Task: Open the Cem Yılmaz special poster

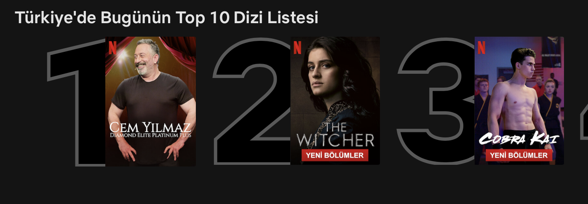Action: [150, 101]
